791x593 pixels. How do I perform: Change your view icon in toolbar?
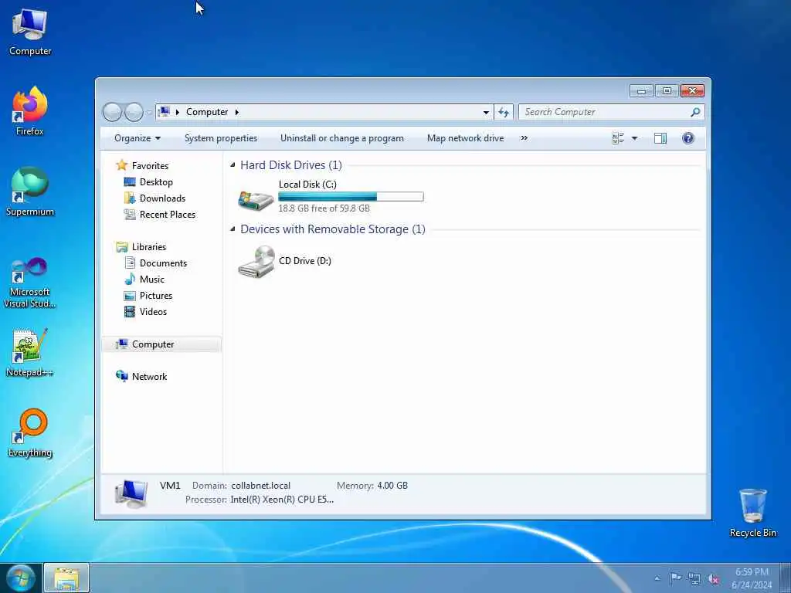click(617, 138)
